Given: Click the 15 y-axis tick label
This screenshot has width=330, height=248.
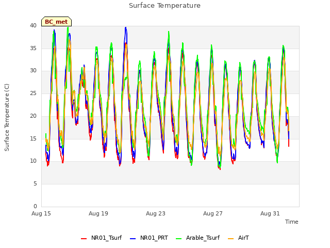Looking at the screenshot, I should point(33,138).
